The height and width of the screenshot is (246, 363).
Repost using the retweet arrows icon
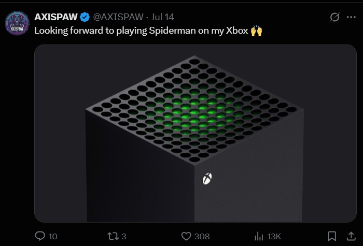click(x=111, y=236)
